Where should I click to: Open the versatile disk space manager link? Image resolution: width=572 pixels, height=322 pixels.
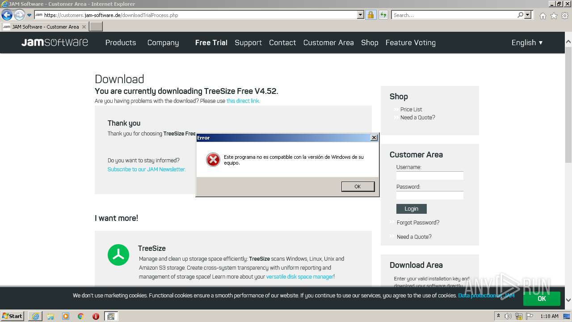[x=300, y=277]
